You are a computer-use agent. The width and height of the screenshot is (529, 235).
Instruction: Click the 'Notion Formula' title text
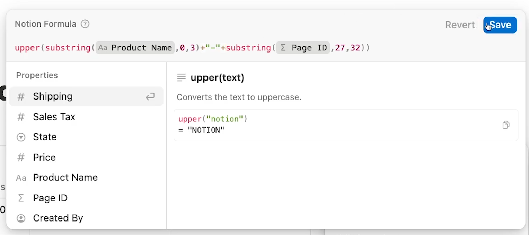(x=45, y=24)
